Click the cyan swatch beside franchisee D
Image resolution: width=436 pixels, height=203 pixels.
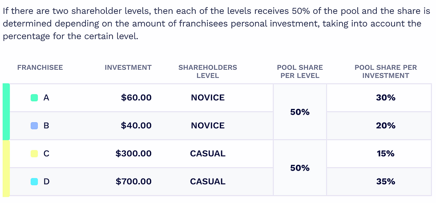pyautogui.click(x=34, y=182)
